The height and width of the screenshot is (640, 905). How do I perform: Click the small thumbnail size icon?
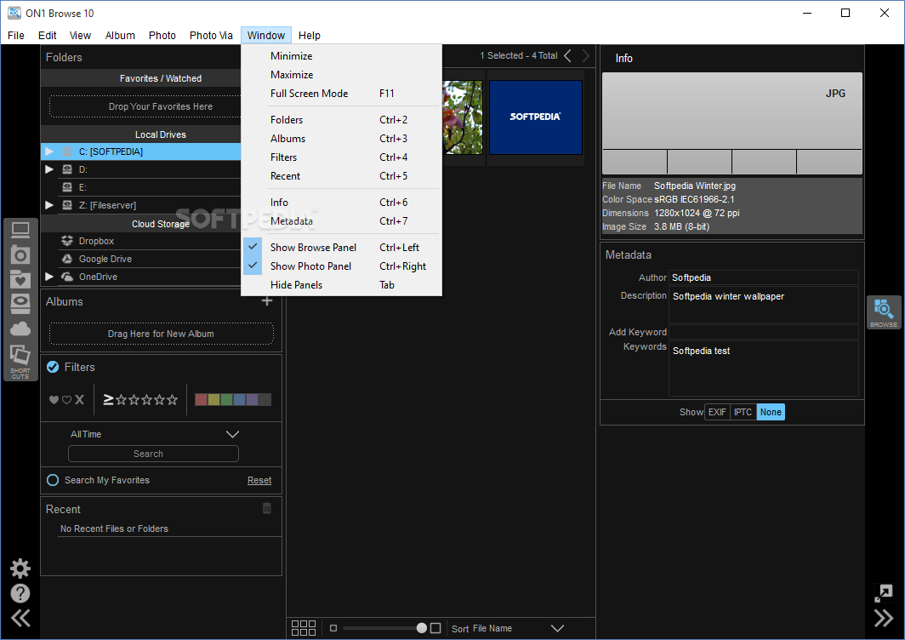click(x=333, y=628)
